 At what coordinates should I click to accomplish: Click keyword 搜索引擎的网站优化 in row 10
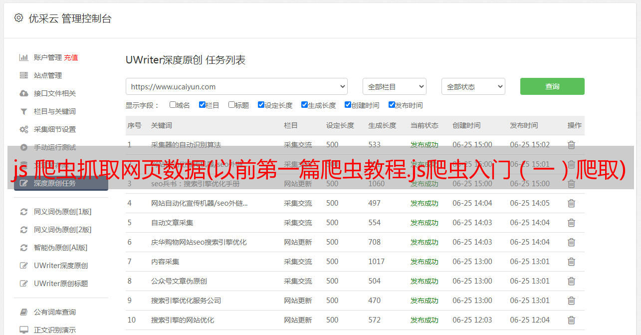point(183,320)
